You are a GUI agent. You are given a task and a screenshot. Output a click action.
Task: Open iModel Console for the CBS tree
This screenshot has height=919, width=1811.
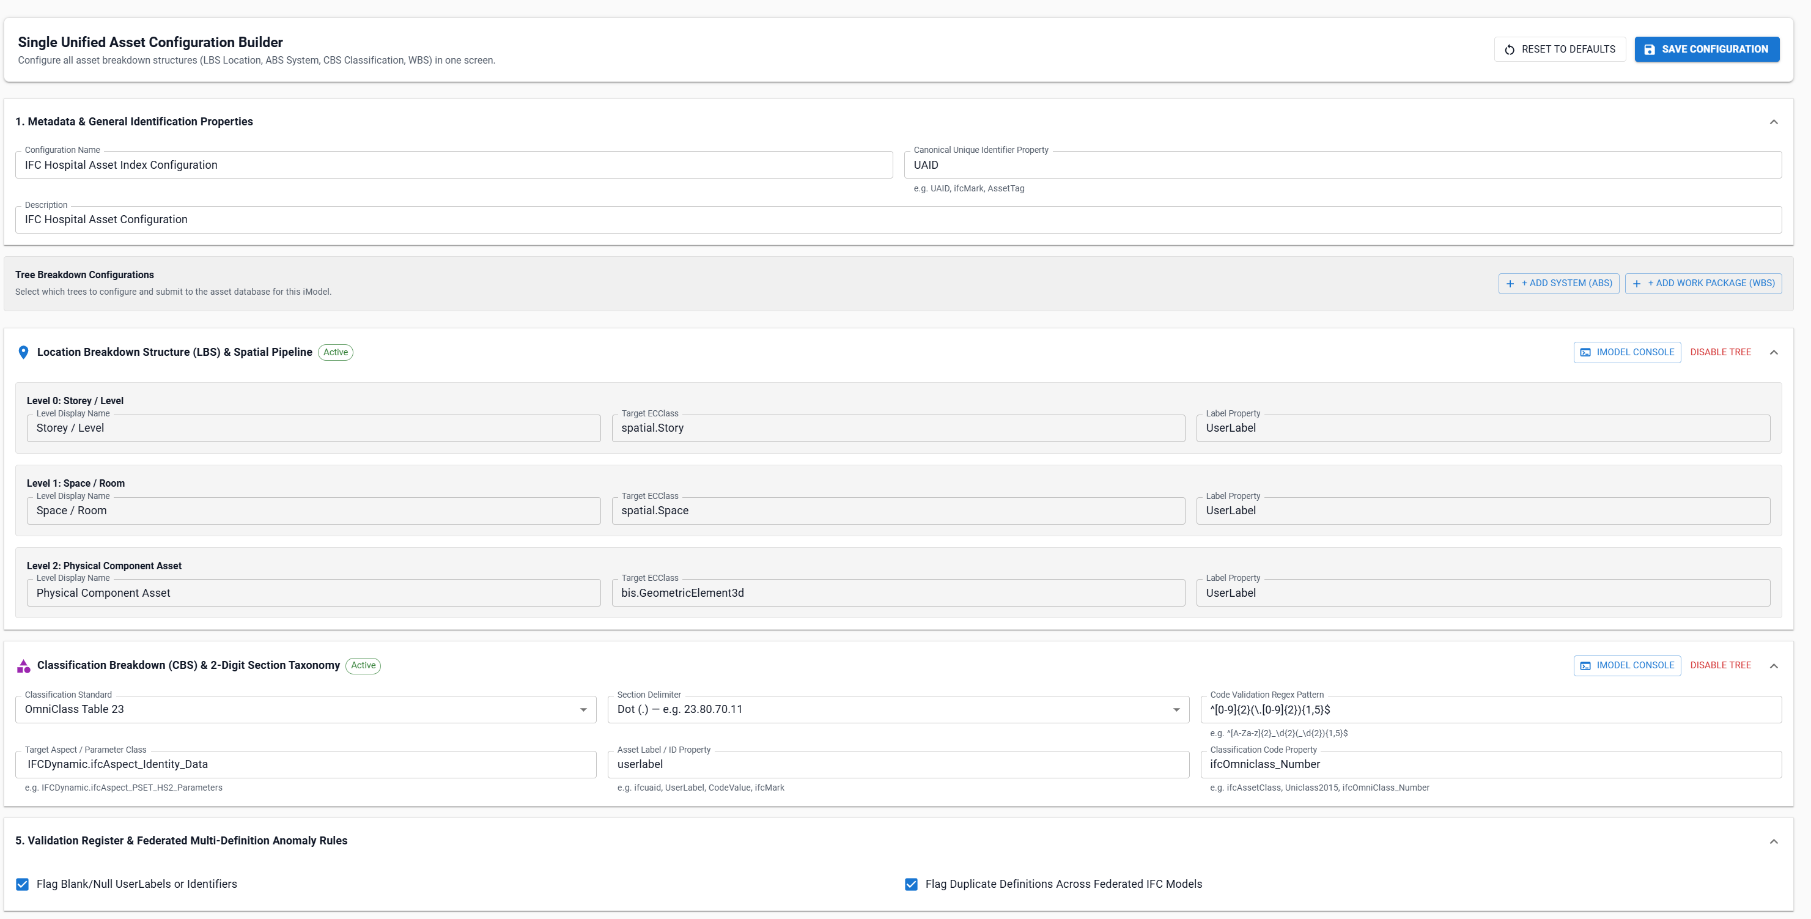[x=1628, y=666]
